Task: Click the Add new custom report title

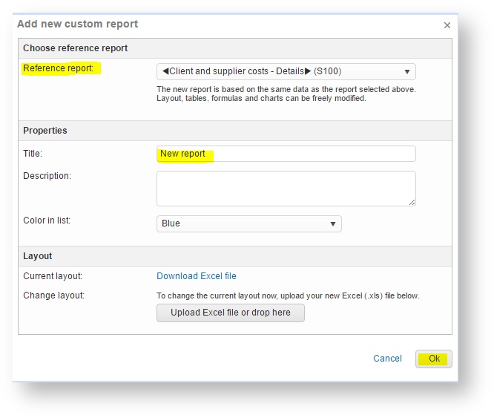Action: coord(77,24)
